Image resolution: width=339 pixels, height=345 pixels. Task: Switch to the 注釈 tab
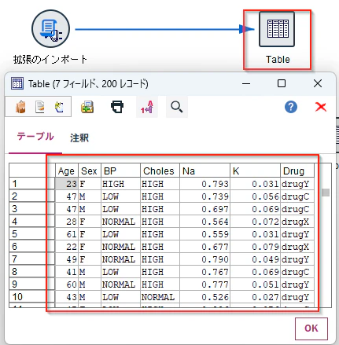pyautogui.click(x=79, y=138)
